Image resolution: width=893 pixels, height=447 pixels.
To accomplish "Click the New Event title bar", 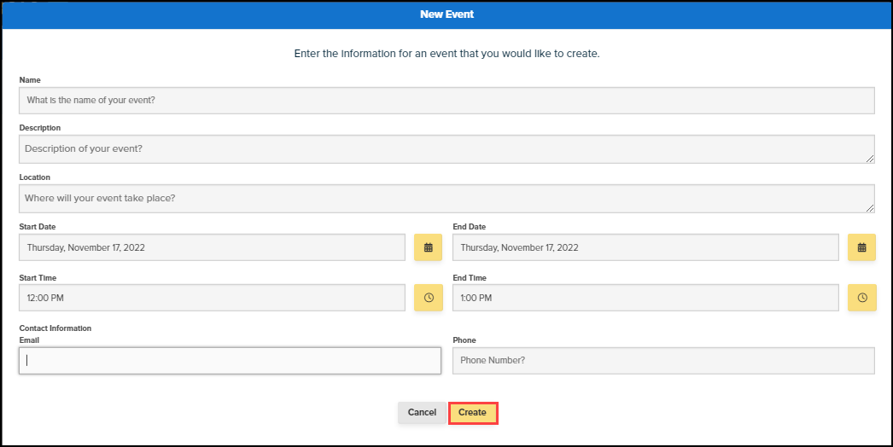I will pyautogui.click(x=446, y=15).
